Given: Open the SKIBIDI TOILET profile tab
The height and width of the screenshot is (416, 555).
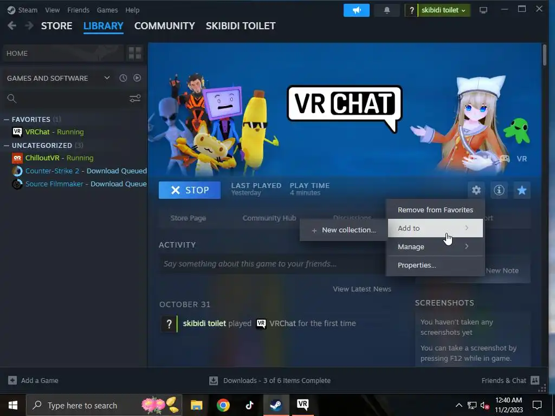Looking at the screenshot, I should pyautogui.click(x=241, y=26).
